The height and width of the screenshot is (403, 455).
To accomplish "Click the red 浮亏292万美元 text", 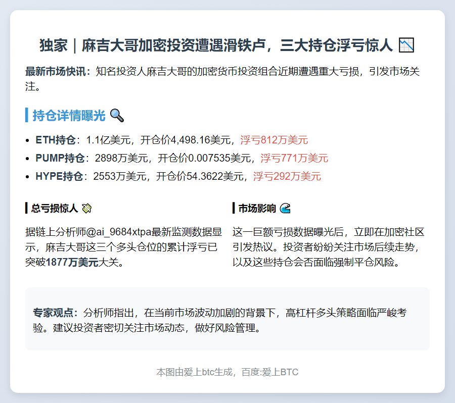I will [287, 176].
